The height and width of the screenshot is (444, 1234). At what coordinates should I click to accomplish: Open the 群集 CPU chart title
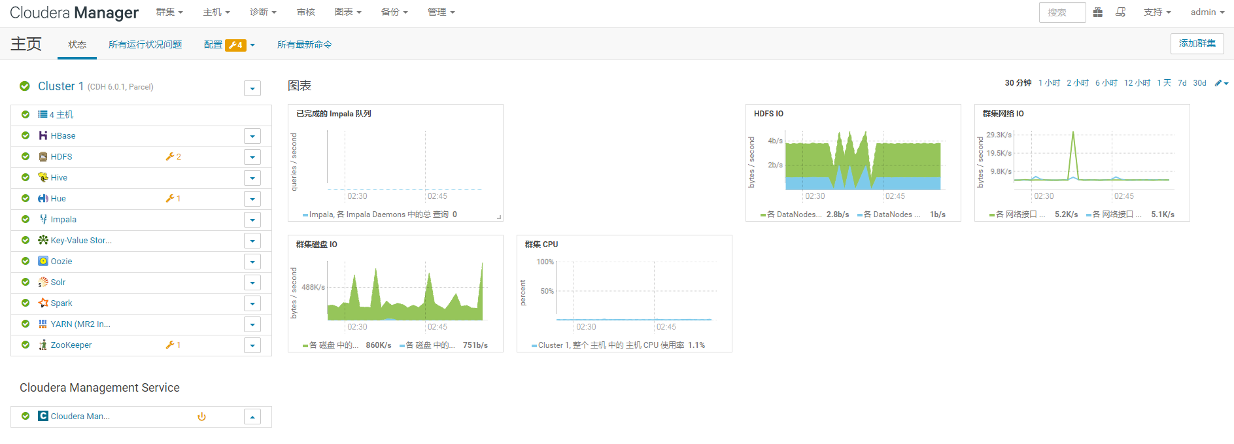(541, 245)
